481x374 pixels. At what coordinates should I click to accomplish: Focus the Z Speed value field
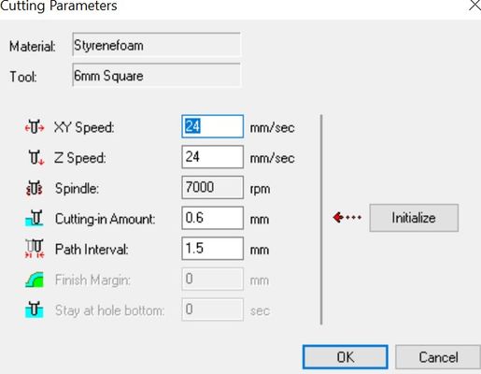click(x=213, y=157)
